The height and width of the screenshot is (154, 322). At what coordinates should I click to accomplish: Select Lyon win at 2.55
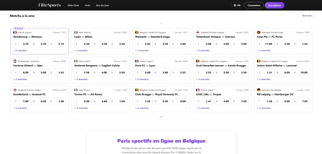click(179, 72)
